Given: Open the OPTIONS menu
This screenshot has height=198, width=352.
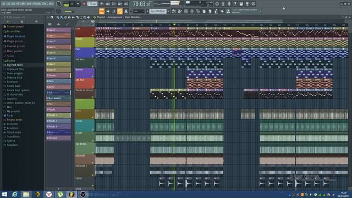Looking at the screenshot, I should (37, 4).
